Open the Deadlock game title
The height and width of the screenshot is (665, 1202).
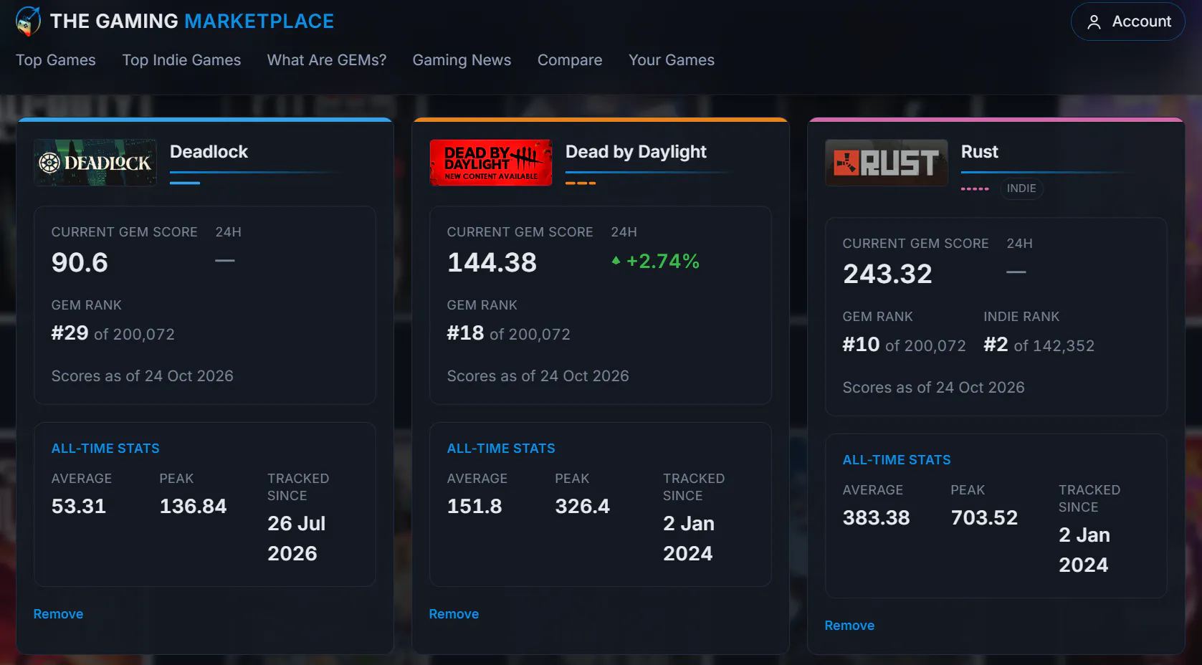pyautogui.click(x=209, y=152)
